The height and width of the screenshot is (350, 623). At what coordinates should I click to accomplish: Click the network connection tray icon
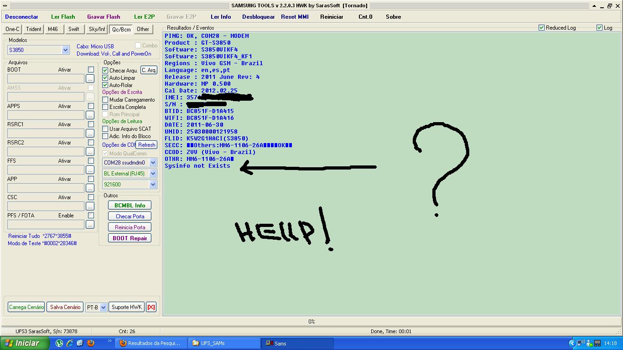coord(581,343)
